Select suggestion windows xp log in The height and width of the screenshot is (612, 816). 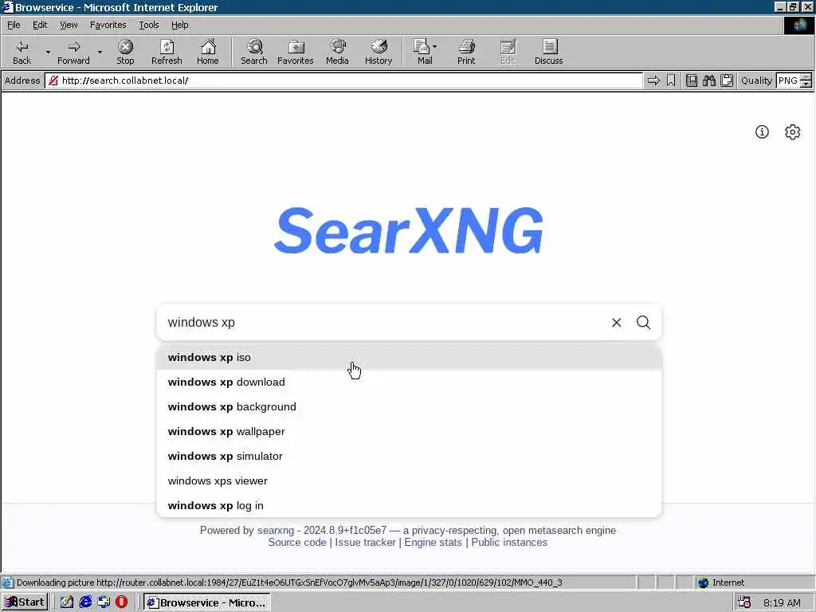point(409,506)
